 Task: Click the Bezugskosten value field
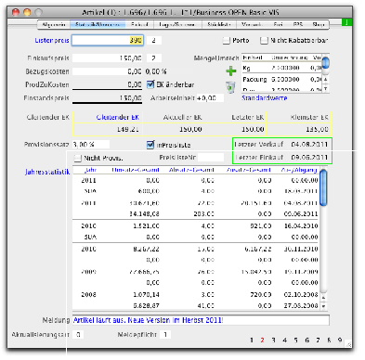coord(108,71)
